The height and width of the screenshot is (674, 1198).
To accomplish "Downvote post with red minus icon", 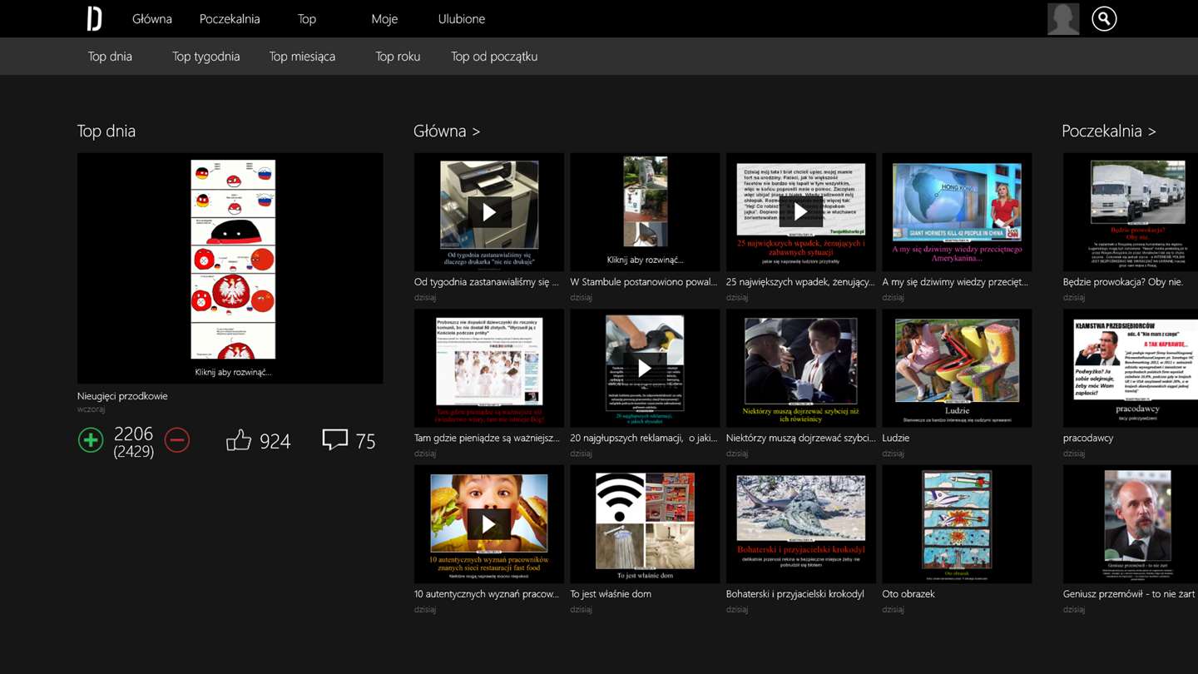I will click(x=177, y=439).
